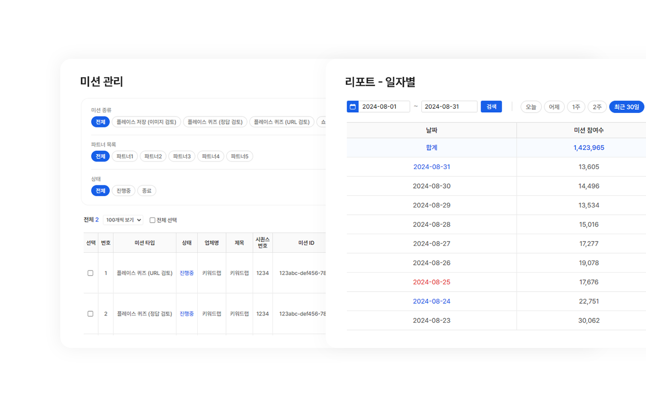
Task: Filter by 플레이스 저장 (이미지 검토)
Action: [146, 122]
